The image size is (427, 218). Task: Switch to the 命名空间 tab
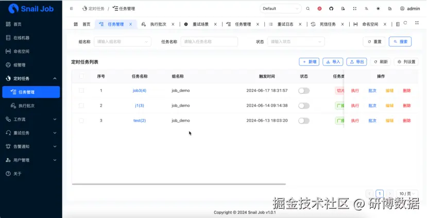pos(370,24)
